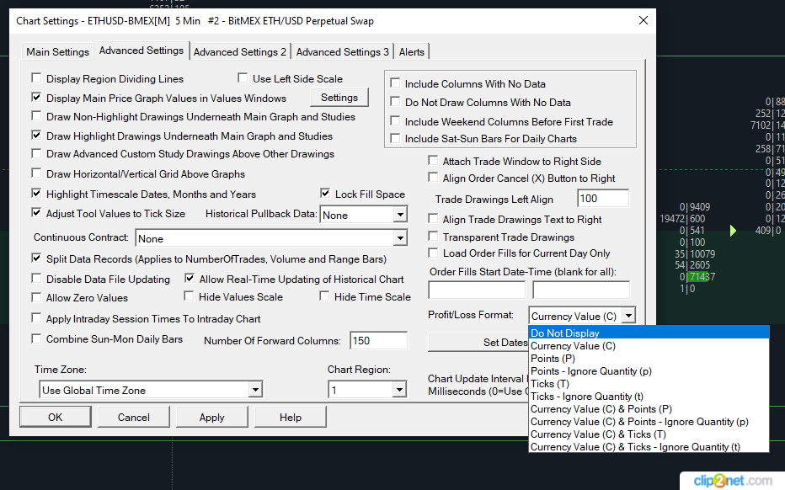The image size is (785, 490).
Task: Close the Chart Settings dialog
Action: [x=643, y=20]
